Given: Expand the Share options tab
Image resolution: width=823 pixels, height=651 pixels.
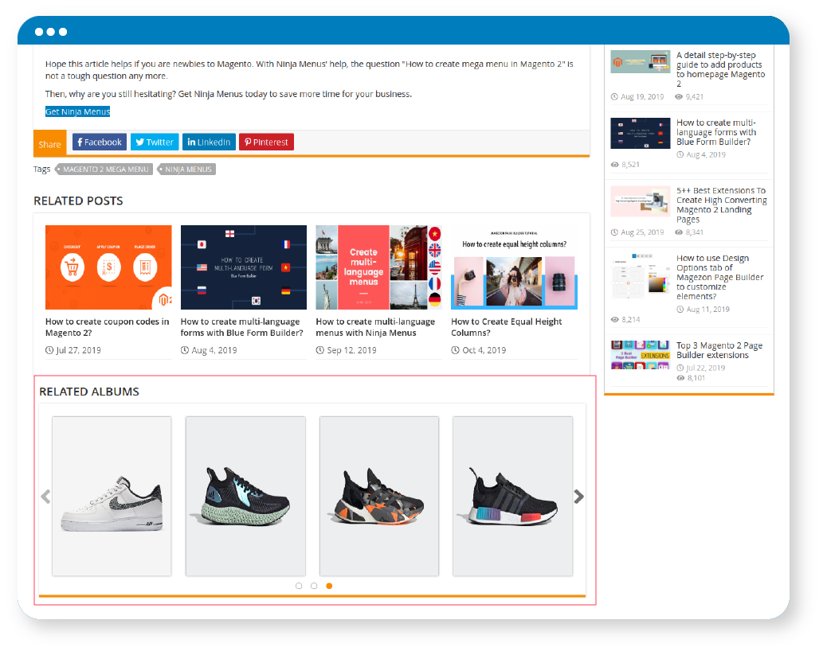Looking at the screenshot, I should [x=49, y=143].
